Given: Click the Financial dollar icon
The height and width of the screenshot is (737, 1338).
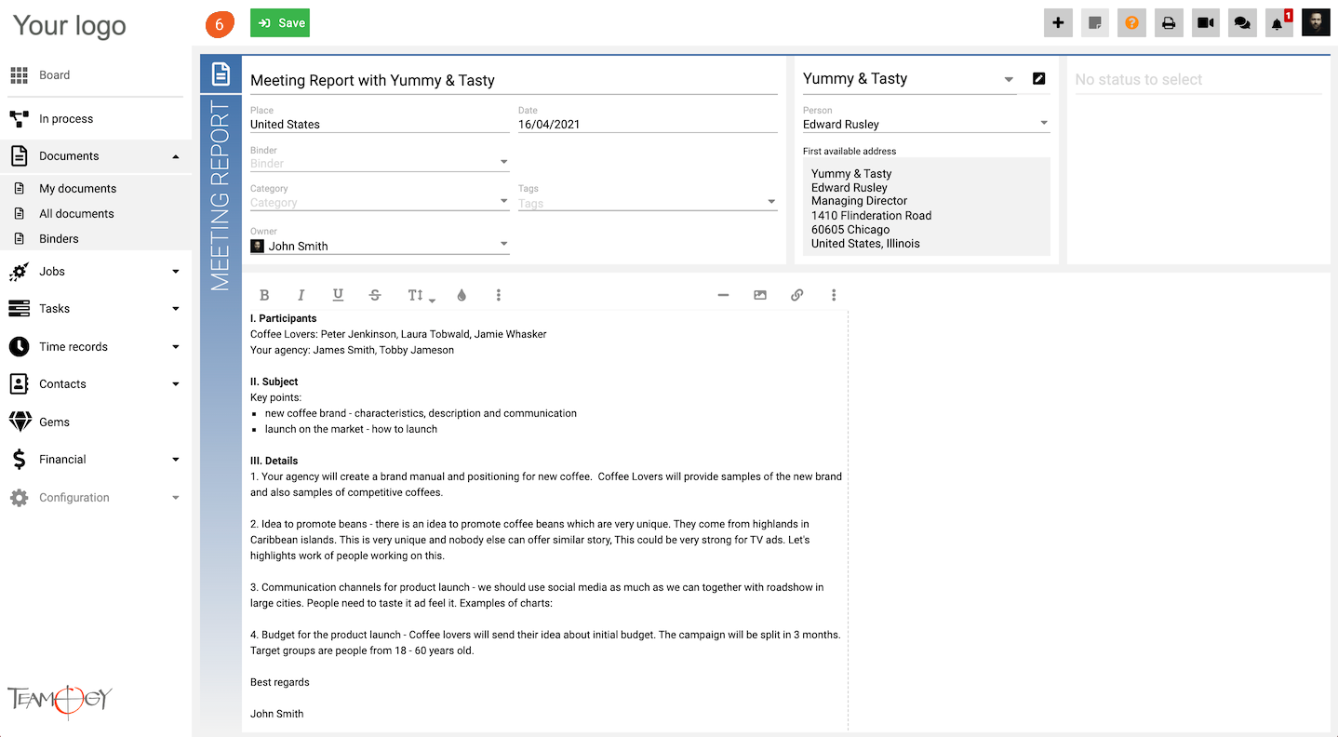Looking at the screenshot, I should (20, 460).
